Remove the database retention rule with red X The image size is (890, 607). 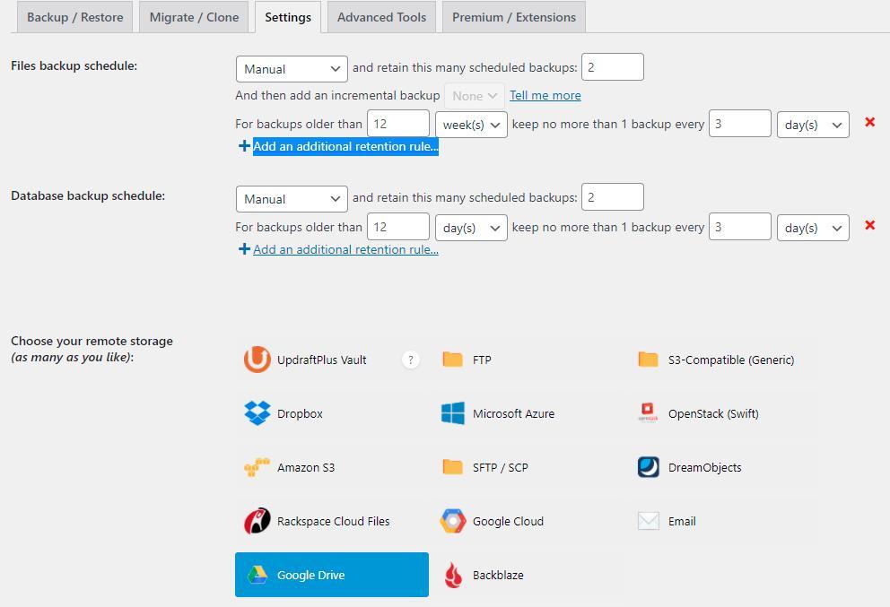tap(869, 225)
